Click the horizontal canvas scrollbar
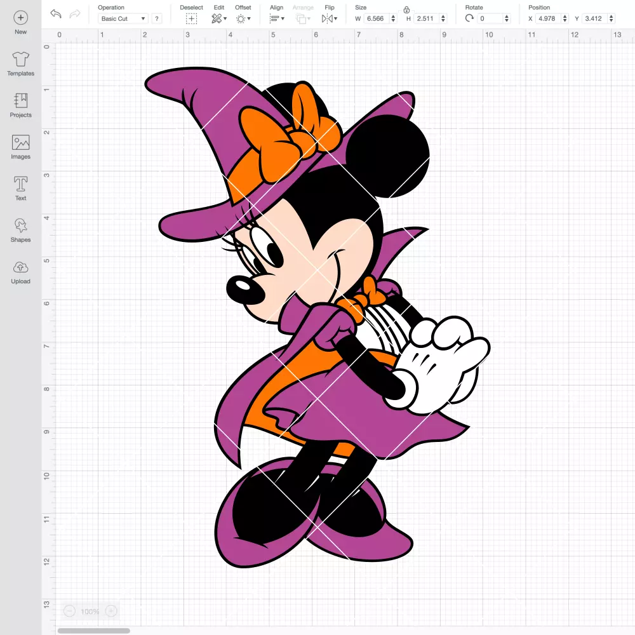Image resolution: width=635 pixels, height=635 pixels. tap(93, 631)
